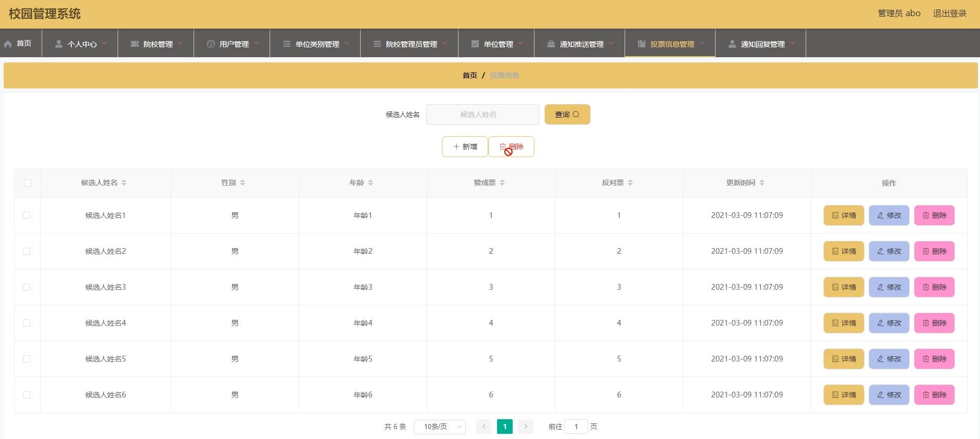Open the 个人中心 menu

80,43
